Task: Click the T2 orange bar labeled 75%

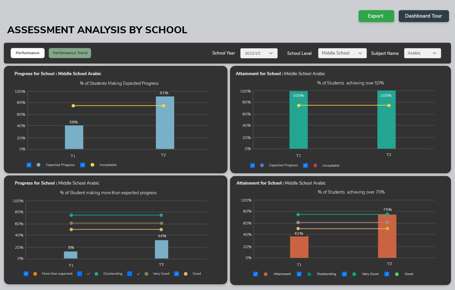Action: pyautogui.click(x=387, y=236)
